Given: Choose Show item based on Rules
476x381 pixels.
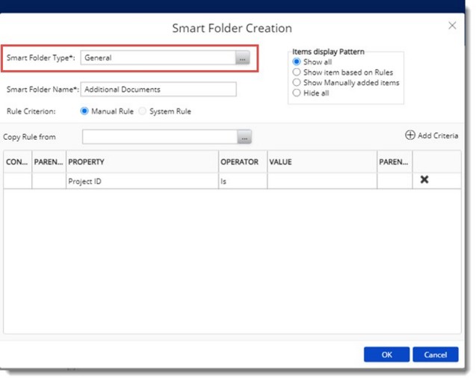Looking at the screenshot, I should 297,72.
